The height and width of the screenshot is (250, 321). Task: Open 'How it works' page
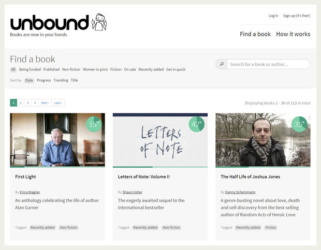293,34
